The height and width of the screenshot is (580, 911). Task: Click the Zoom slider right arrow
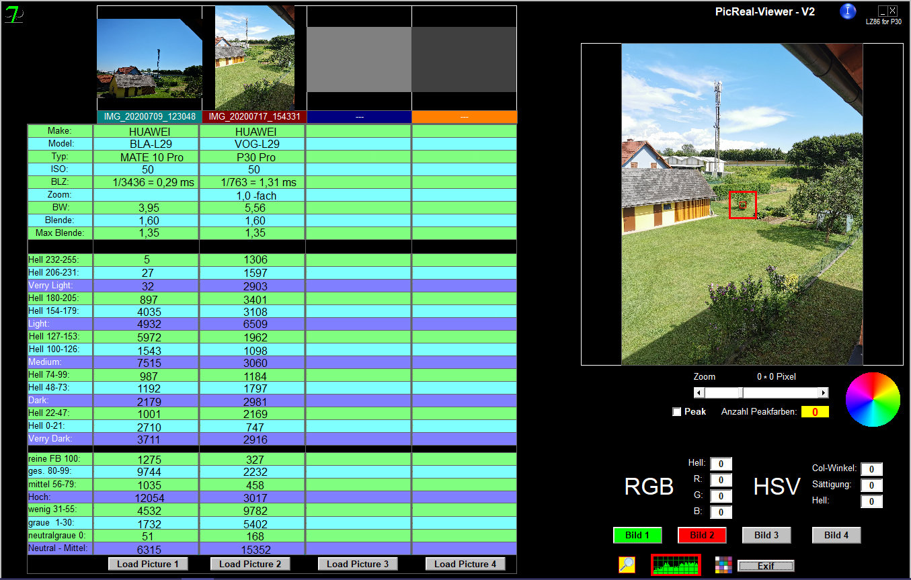823,392
